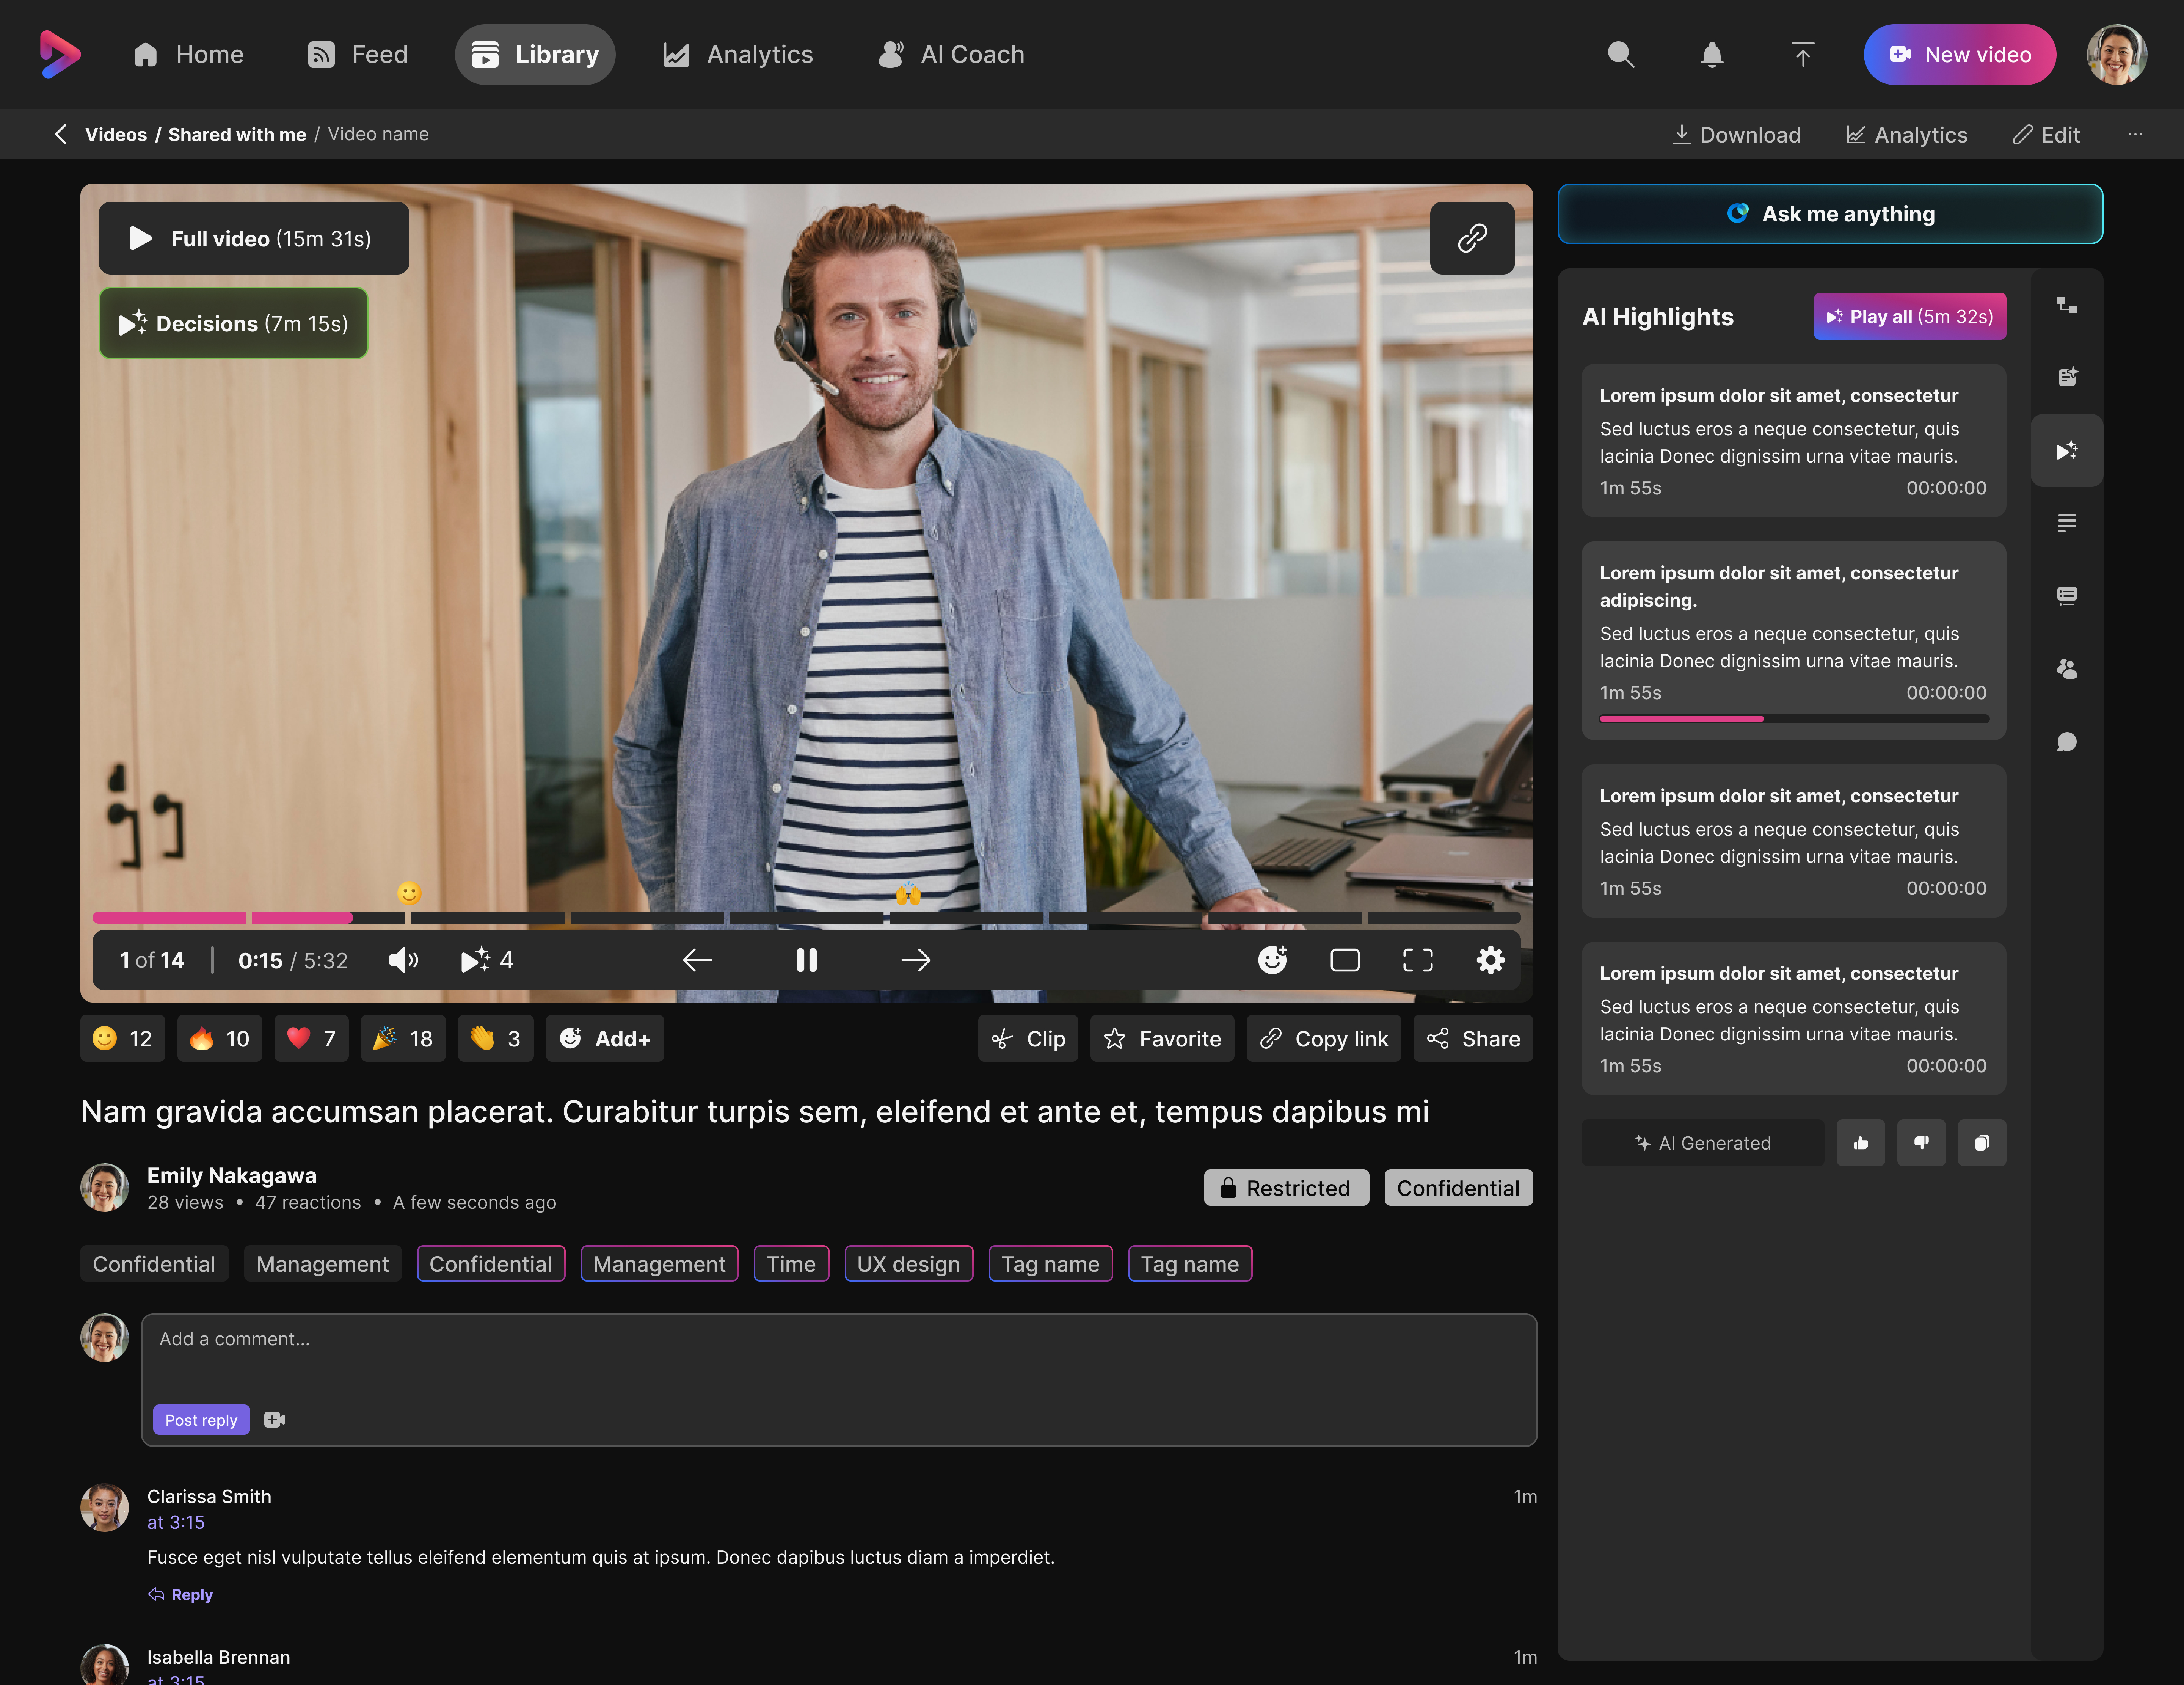Pause the video playback
This screenshot has height=1685, width=2184.
tap(806, 960)
